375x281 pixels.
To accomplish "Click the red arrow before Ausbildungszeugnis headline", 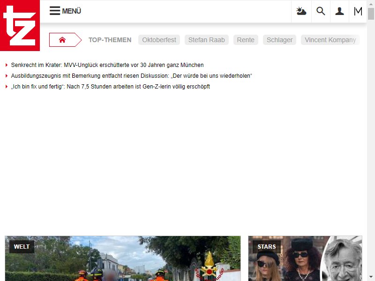I will pos(7,76).
